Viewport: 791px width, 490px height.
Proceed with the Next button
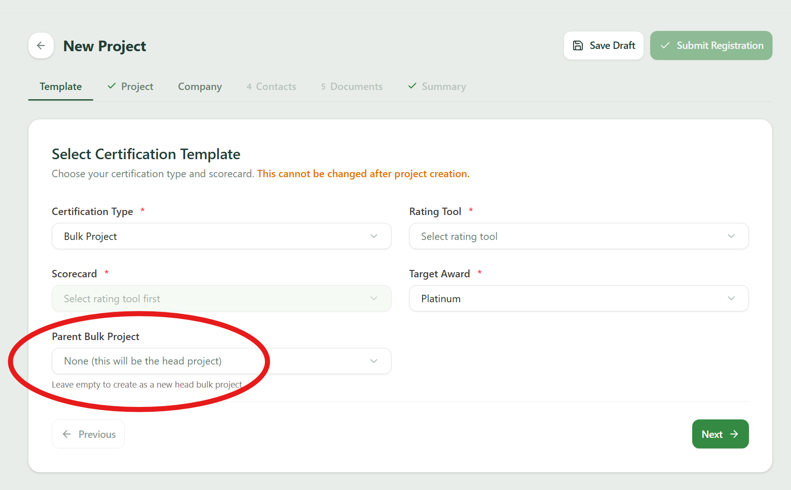click(x=720, y=434)
